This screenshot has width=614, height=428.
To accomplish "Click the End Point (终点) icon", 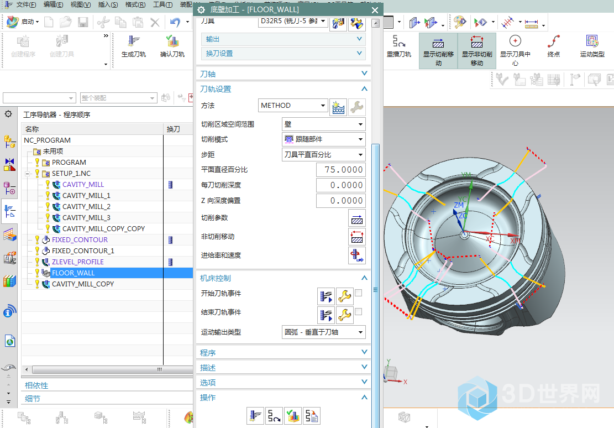I will (553, 46).
